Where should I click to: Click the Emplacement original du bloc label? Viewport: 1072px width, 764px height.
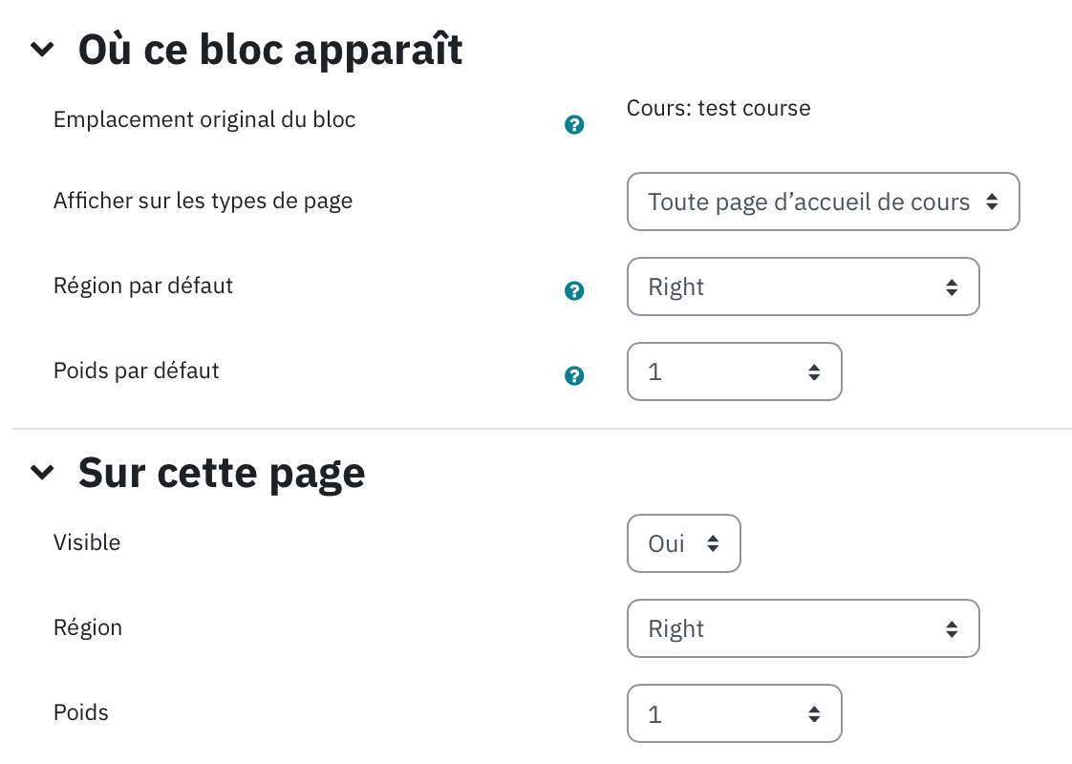pyautogui.click(x=204, y=119)
